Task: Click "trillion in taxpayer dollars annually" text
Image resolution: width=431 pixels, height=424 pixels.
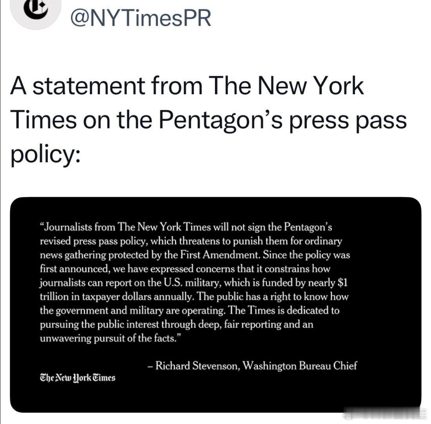Action: (x=118, y=297)
